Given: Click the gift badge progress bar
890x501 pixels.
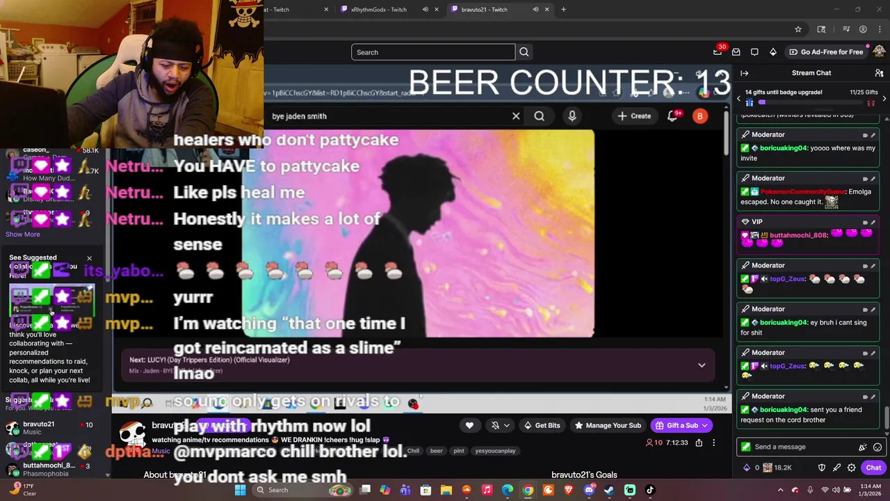Looking at the screenshot, I should [x=811, y=103].
